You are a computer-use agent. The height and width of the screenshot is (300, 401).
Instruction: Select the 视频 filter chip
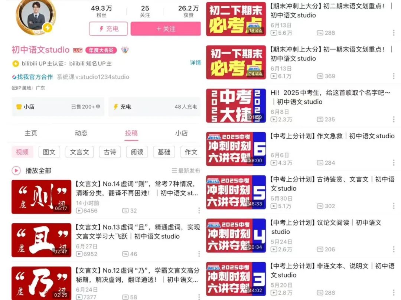coord(22,152)
